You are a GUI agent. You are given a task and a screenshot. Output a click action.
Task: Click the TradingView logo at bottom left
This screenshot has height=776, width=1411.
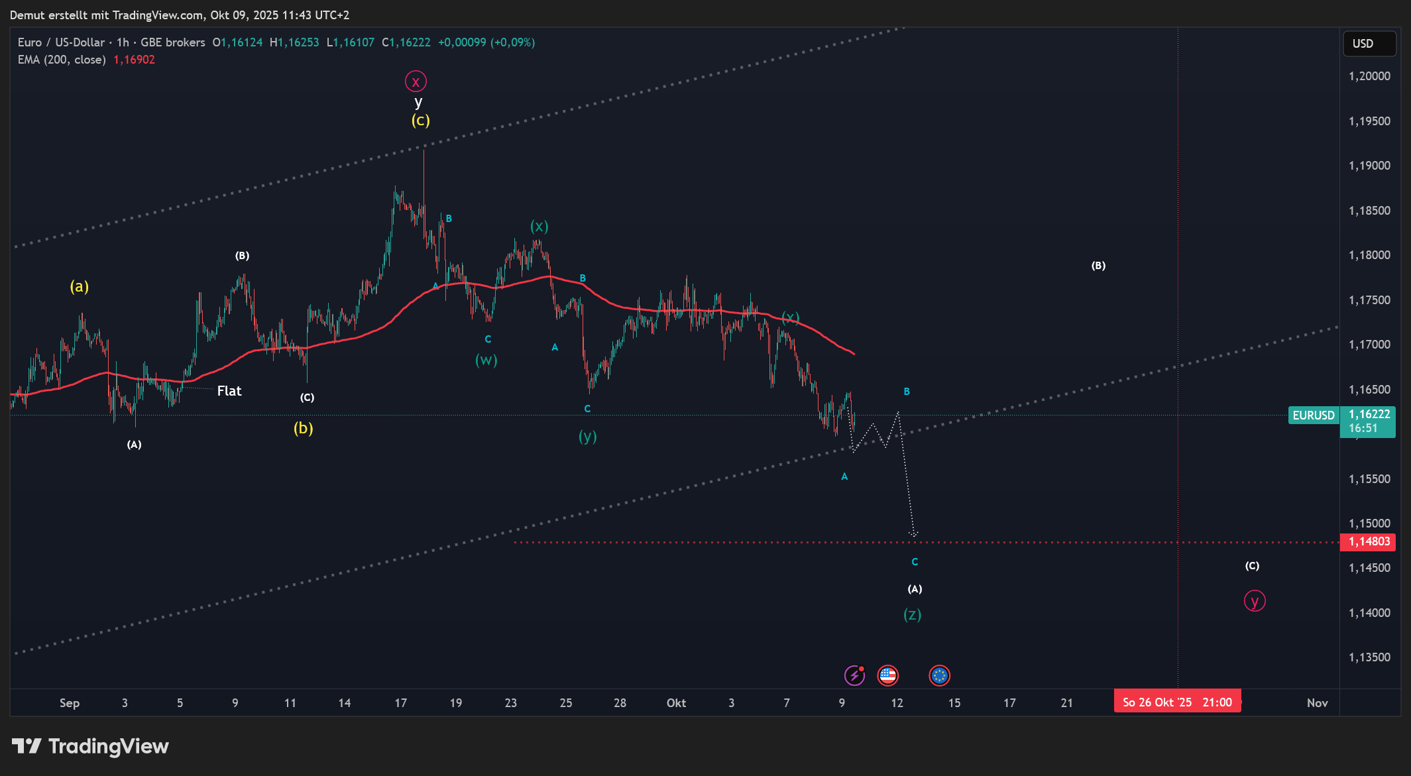click(90, 746)
